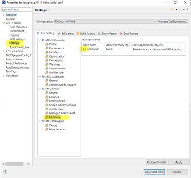Collapse the MCU Assembler group
The height and width of the screenshot is (178, 191).
(x=40, y=77)
